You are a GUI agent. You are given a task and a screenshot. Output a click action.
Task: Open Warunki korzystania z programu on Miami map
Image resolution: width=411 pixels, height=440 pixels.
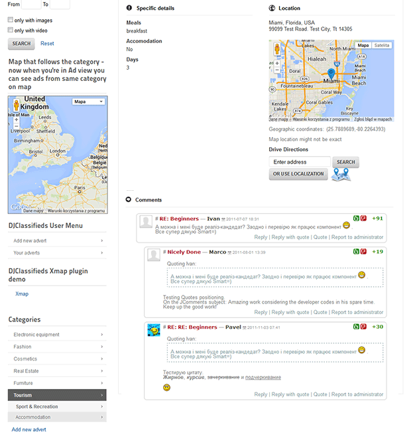click(x=321, y=119)
